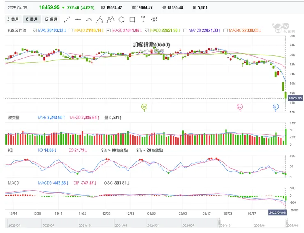
Task: Select the A-B-0 wave drawing tool
Action: point(99,19)
